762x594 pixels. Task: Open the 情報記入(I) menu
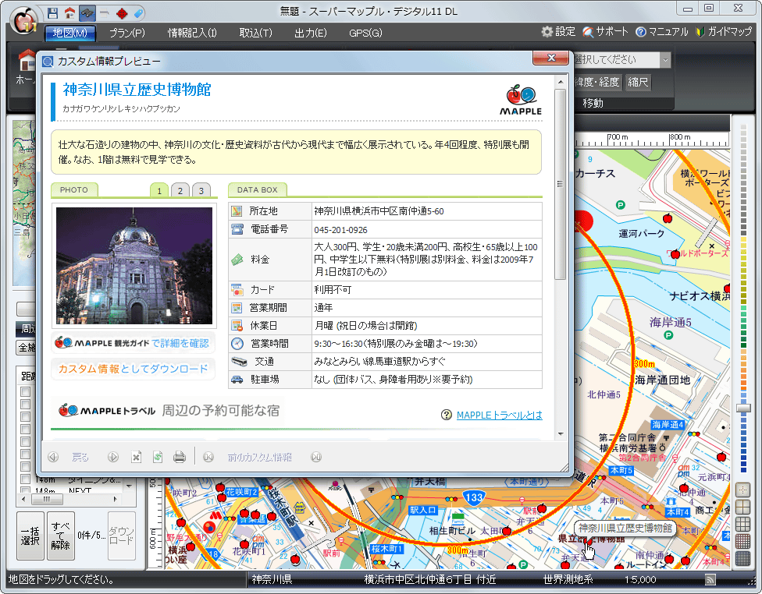pyautogui.click(x=192, y=33)
